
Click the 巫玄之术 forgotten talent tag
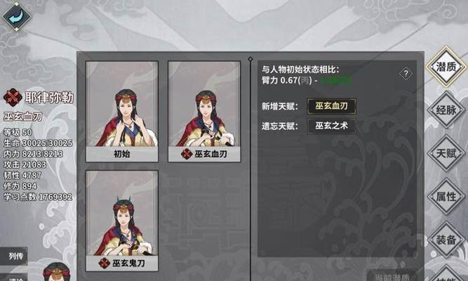pyautogui.click(x=332, y=126)
